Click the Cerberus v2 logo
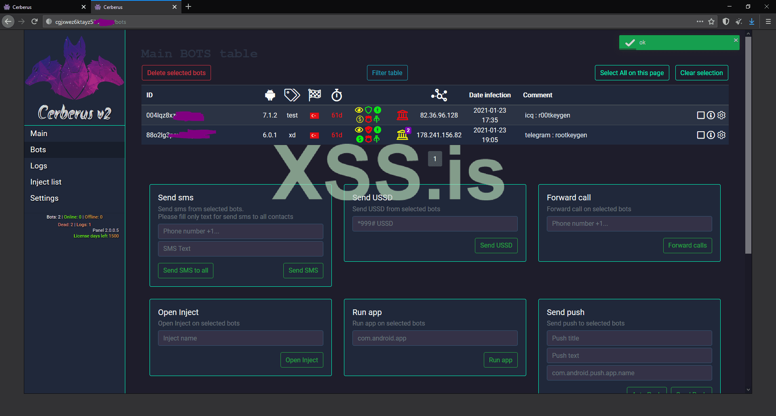The image size is (776, 416). pos(75,79)
